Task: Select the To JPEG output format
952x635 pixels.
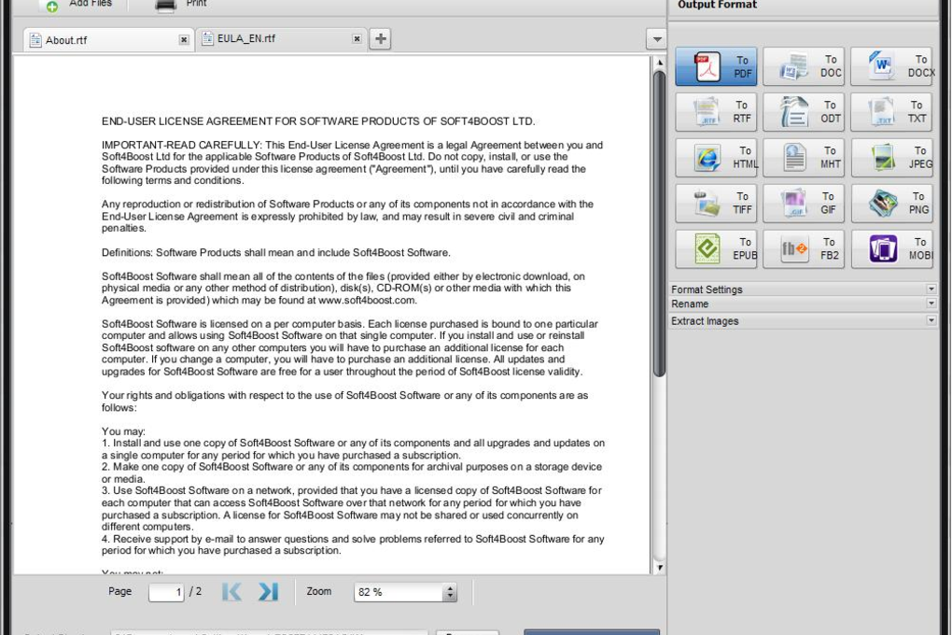Action: (891, 158)
